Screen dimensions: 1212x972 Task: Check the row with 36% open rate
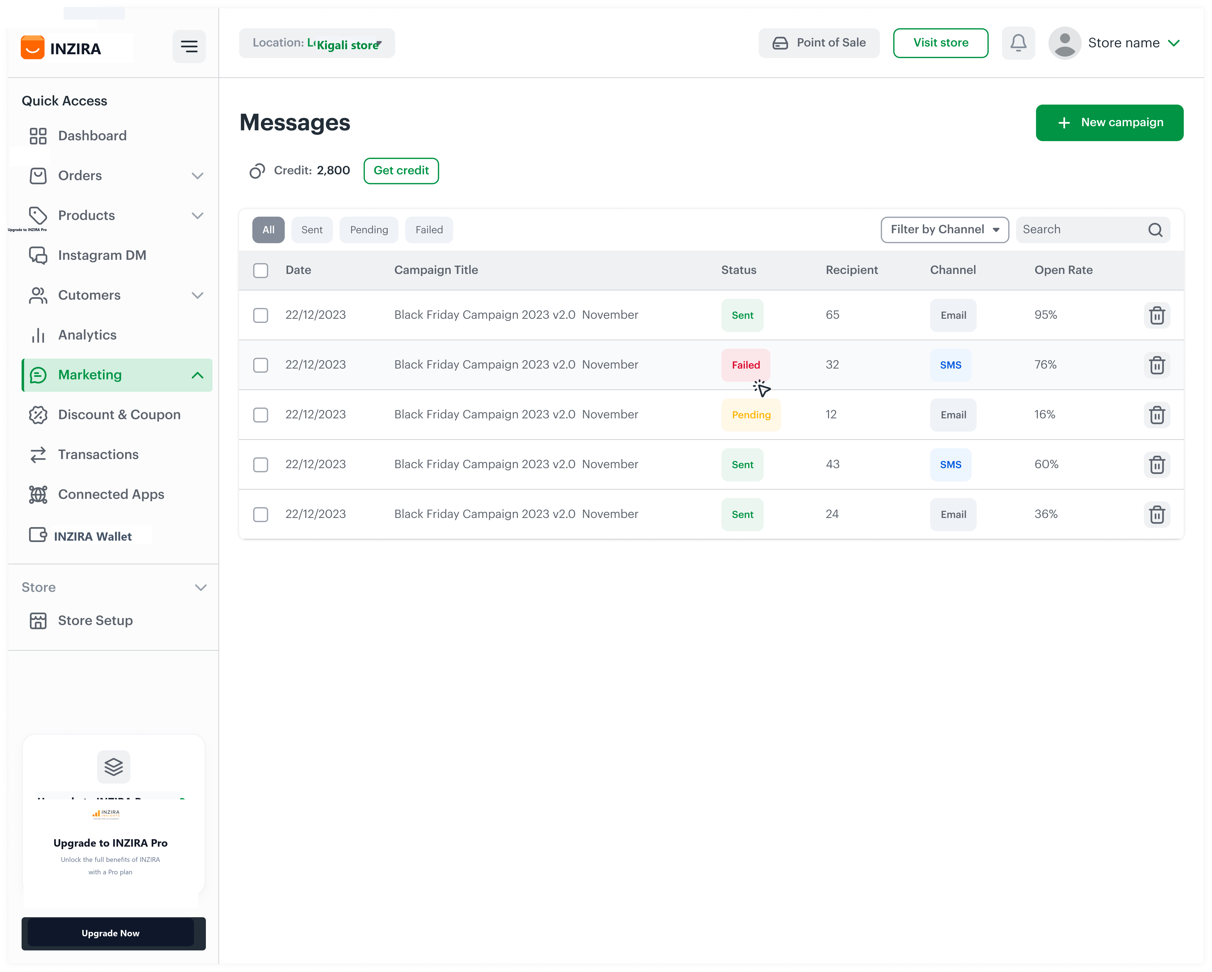260,514
